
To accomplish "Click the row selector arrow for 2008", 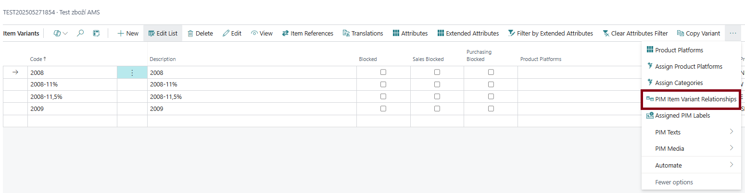I will (x=15, y=72).
